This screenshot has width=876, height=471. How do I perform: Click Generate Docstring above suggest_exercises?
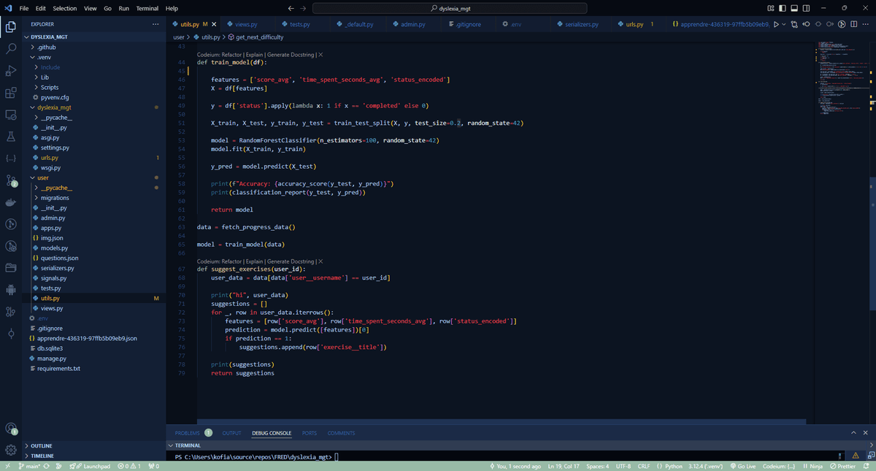(x=291, y=261)
